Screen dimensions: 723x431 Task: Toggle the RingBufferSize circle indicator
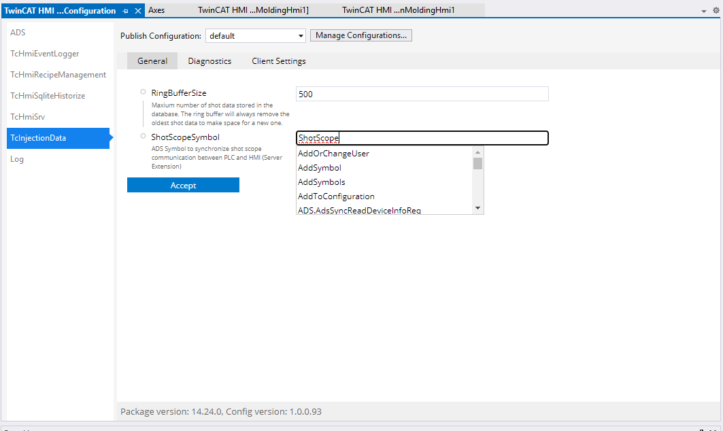[143, 92]
